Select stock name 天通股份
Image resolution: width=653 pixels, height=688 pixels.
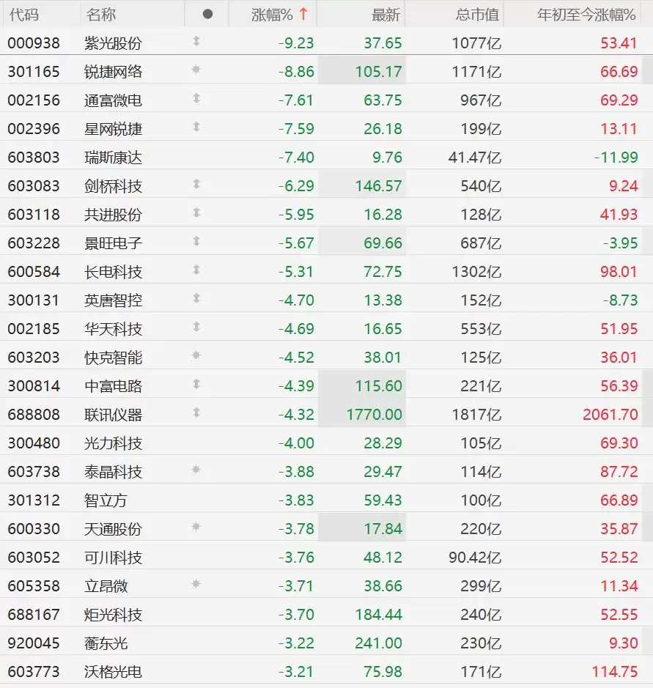(x=113, y=529)
